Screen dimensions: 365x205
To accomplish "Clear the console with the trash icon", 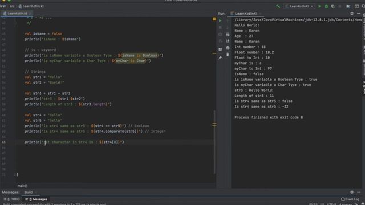I will (228, 55).
